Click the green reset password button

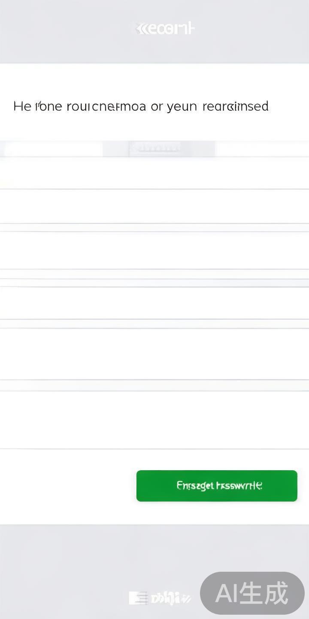pyautogui.click(x=217, y=486)
